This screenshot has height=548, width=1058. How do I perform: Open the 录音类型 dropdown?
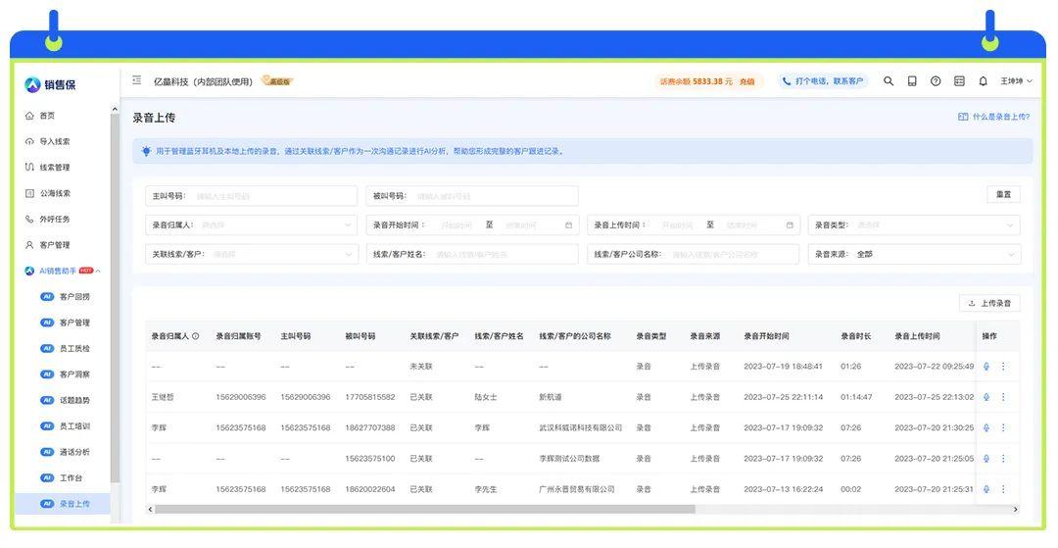[914, 224]
